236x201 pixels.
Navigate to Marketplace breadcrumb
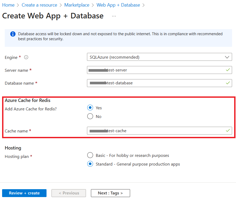click(77, 5)
